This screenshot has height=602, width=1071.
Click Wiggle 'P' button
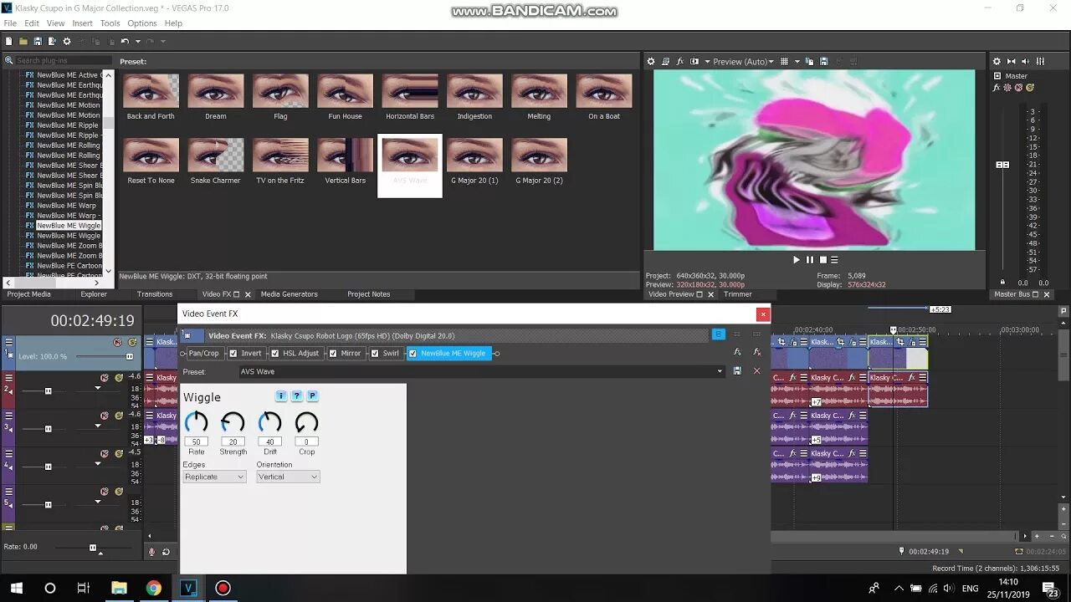[x=312, y=395]
